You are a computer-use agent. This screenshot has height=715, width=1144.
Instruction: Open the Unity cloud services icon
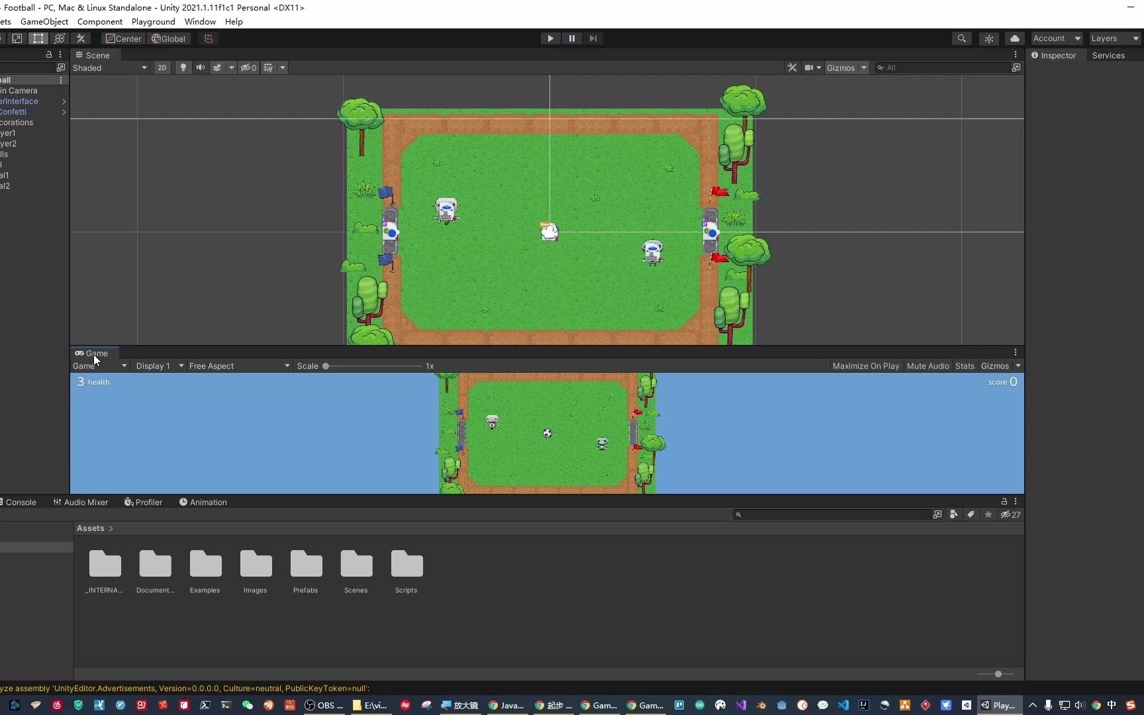[x=1016, y=38]
